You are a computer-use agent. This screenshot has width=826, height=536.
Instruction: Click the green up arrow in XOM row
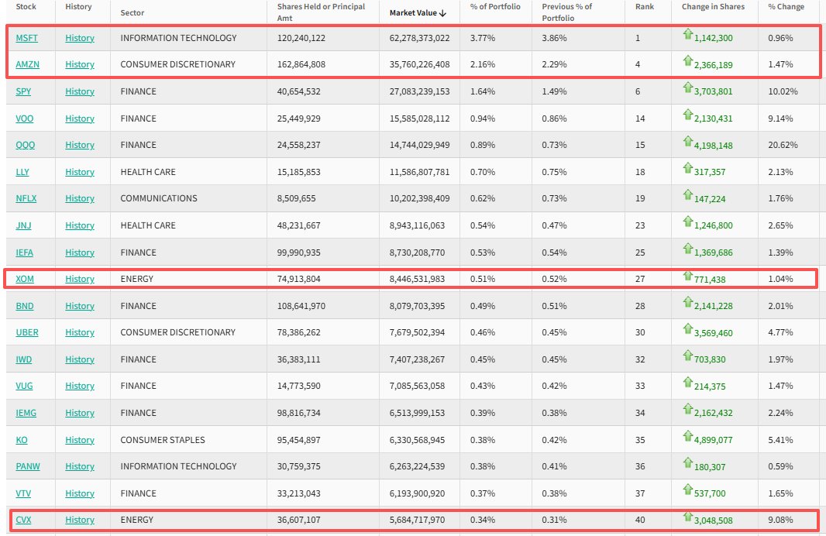pos(687,276)
